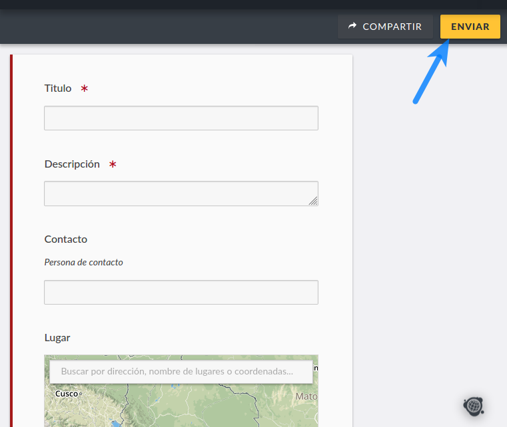Click the share arrow icon
Image resolution: width=507 pixels, height=427 pixels.
[352, 26]
